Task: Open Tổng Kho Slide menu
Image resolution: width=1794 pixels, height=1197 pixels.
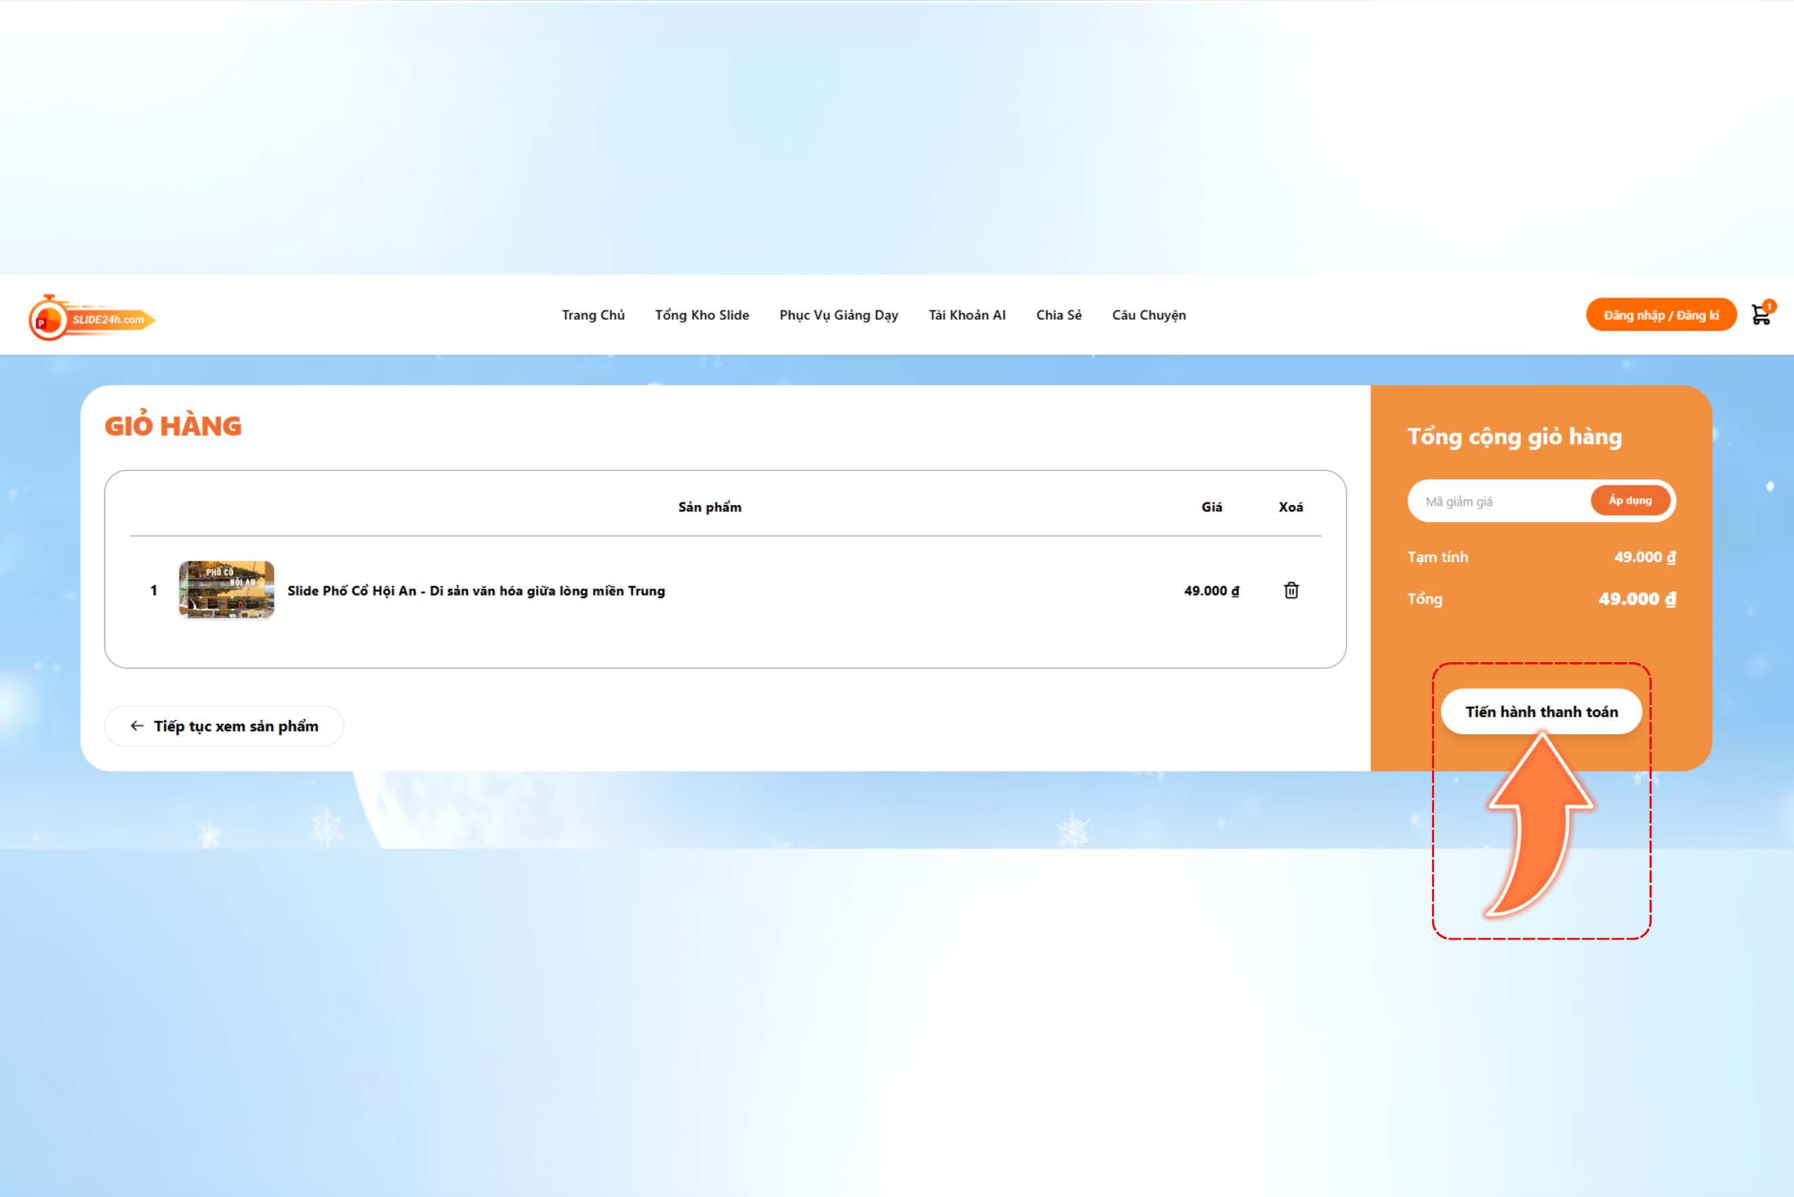Action: coord(701,315)
